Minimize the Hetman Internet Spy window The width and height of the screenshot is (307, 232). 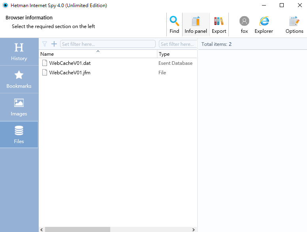click(x=264, y=5)
